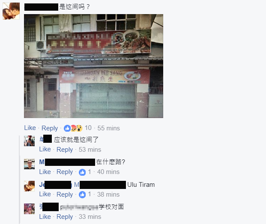Open the shop photo attached to the comment
Viewport: 266px width, 224px height.
(x=93, y=66)
